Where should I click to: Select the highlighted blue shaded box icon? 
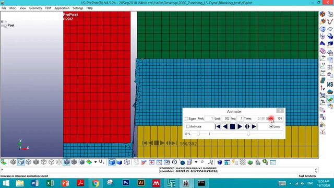coord(112,162)
